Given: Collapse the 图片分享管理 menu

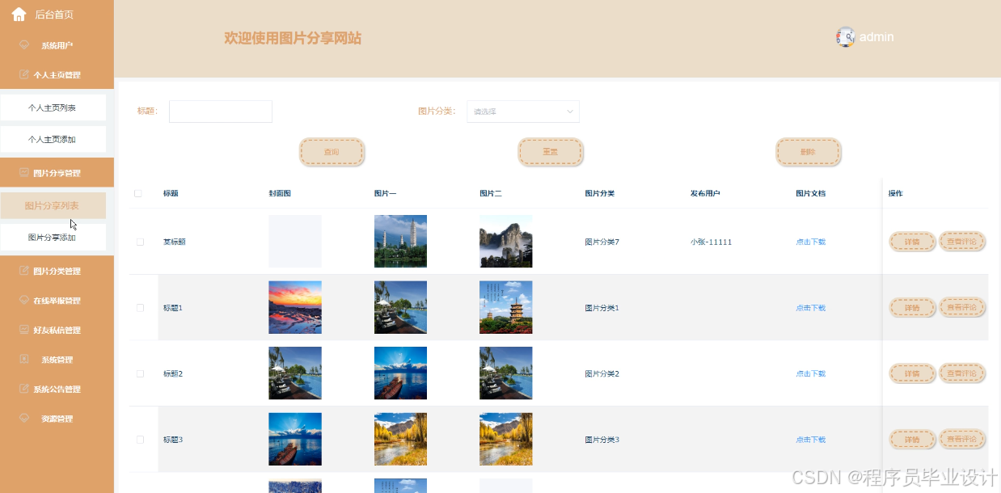Looking at the screenshot, I should point(57,173).
